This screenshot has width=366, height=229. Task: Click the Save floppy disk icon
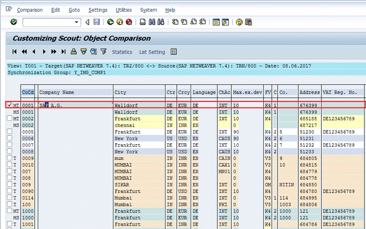(x=97, y=22)
